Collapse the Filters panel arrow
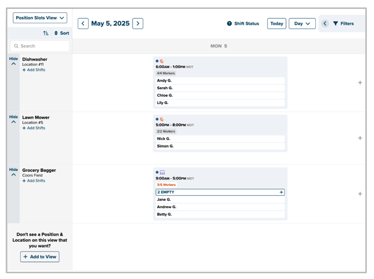374x279 pixels. 325,23
